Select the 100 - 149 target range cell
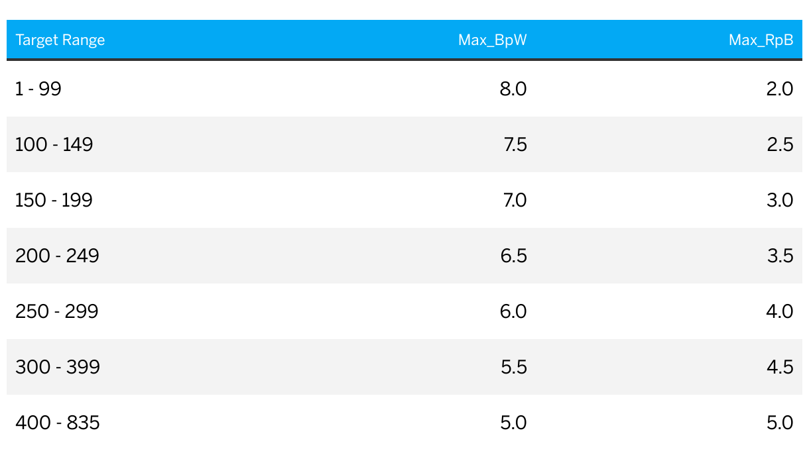809x457 pixels. pos(54,144)
